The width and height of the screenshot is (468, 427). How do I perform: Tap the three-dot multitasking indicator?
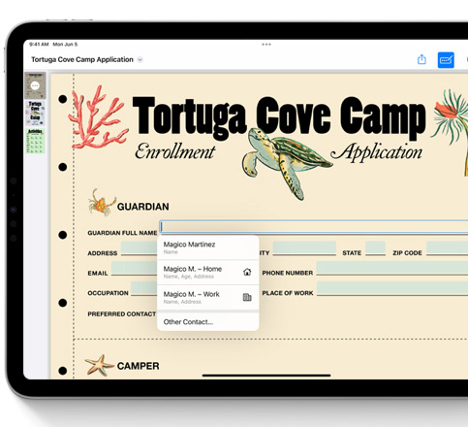[x=266, y=45]
